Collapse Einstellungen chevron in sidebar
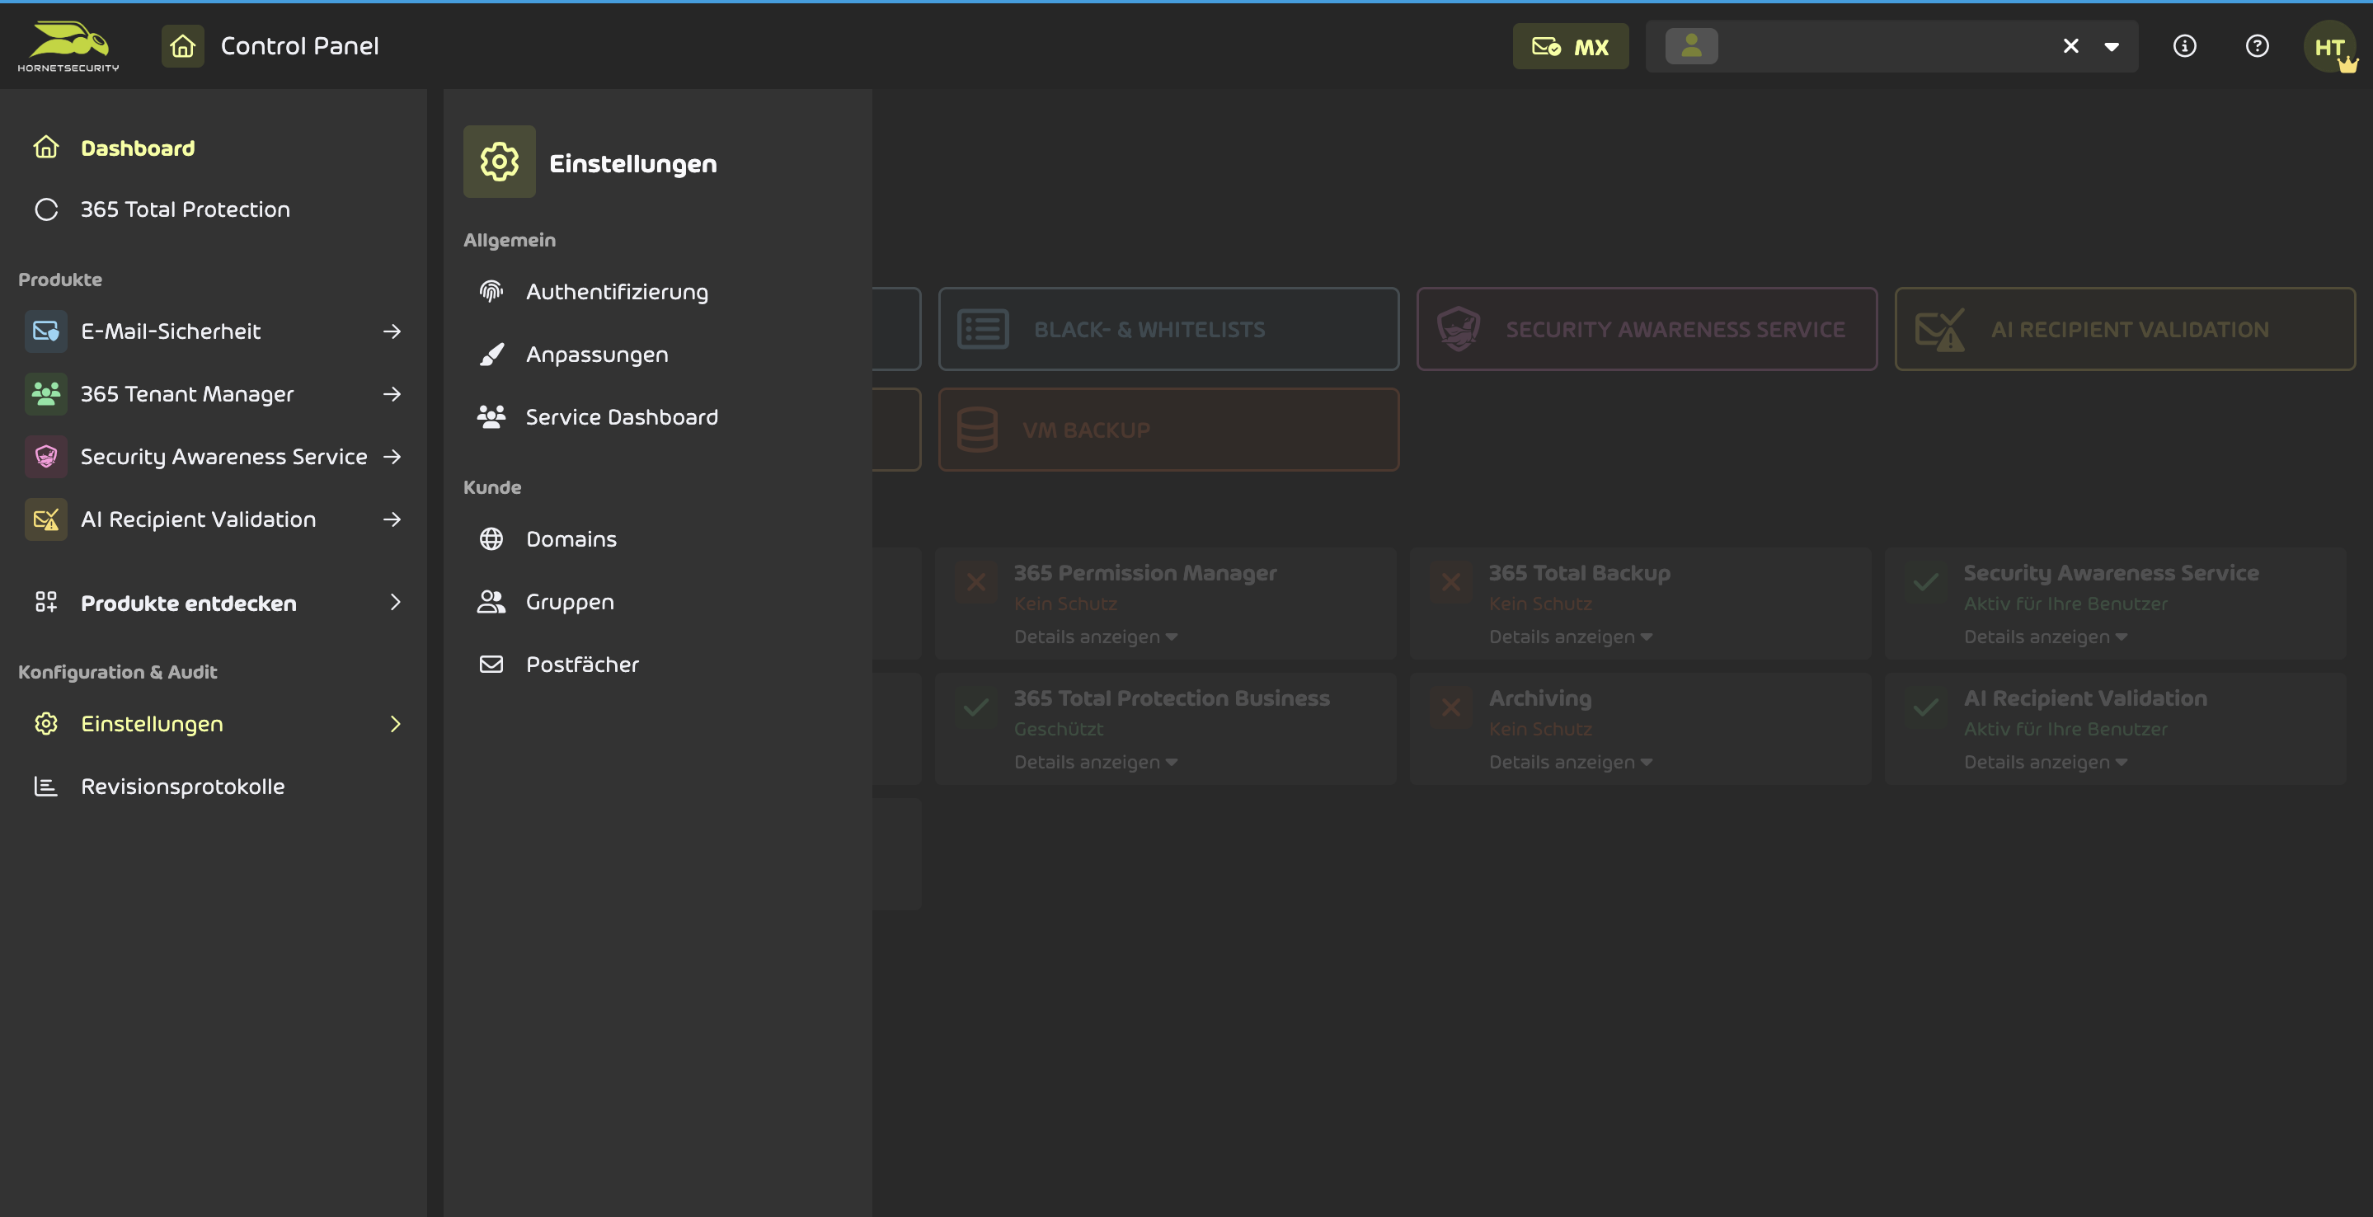Viewport: 2373px width, 1217px height. (x=395, y=723)
